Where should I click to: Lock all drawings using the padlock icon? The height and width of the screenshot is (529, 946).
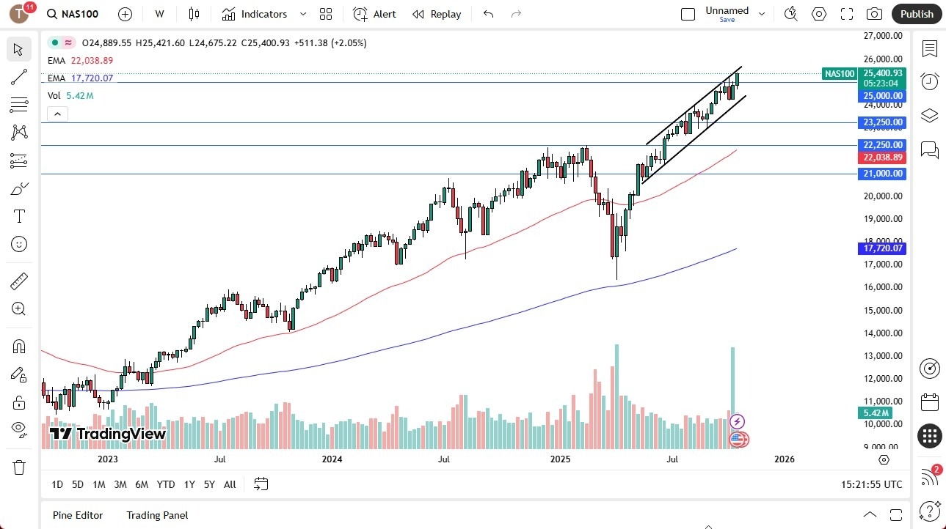tap(19, 402)
